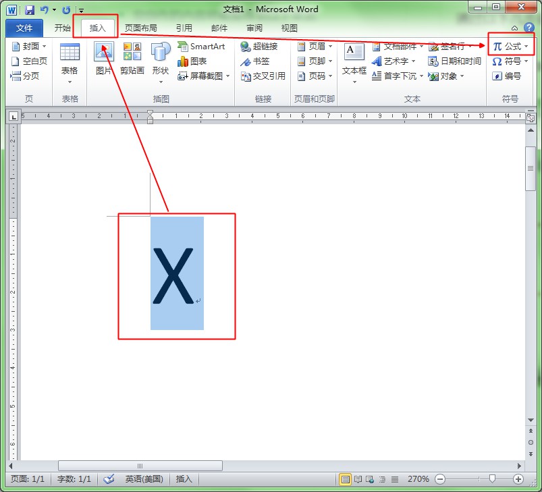Click the zoom out minus button
Screen dimensions: 542x492
(440, 479)
